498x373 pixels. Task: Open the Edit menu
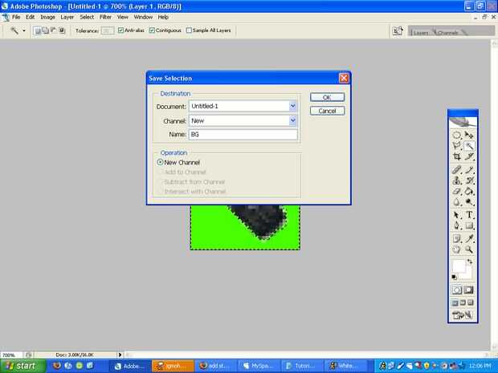[31, 17]
